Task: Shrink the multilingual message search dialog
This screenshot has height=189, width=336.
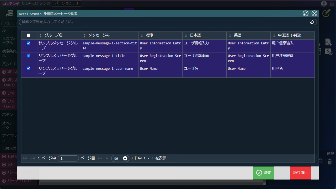Action: click(x=306, y=14)
